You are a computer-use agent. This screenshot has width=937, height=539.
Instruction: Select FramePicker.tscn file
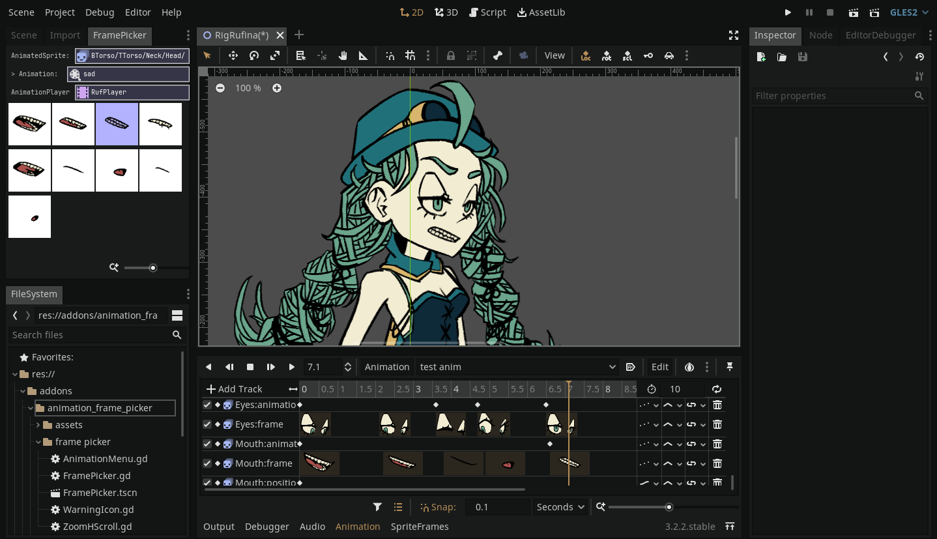pyautogui.click(x=100, y=493)
